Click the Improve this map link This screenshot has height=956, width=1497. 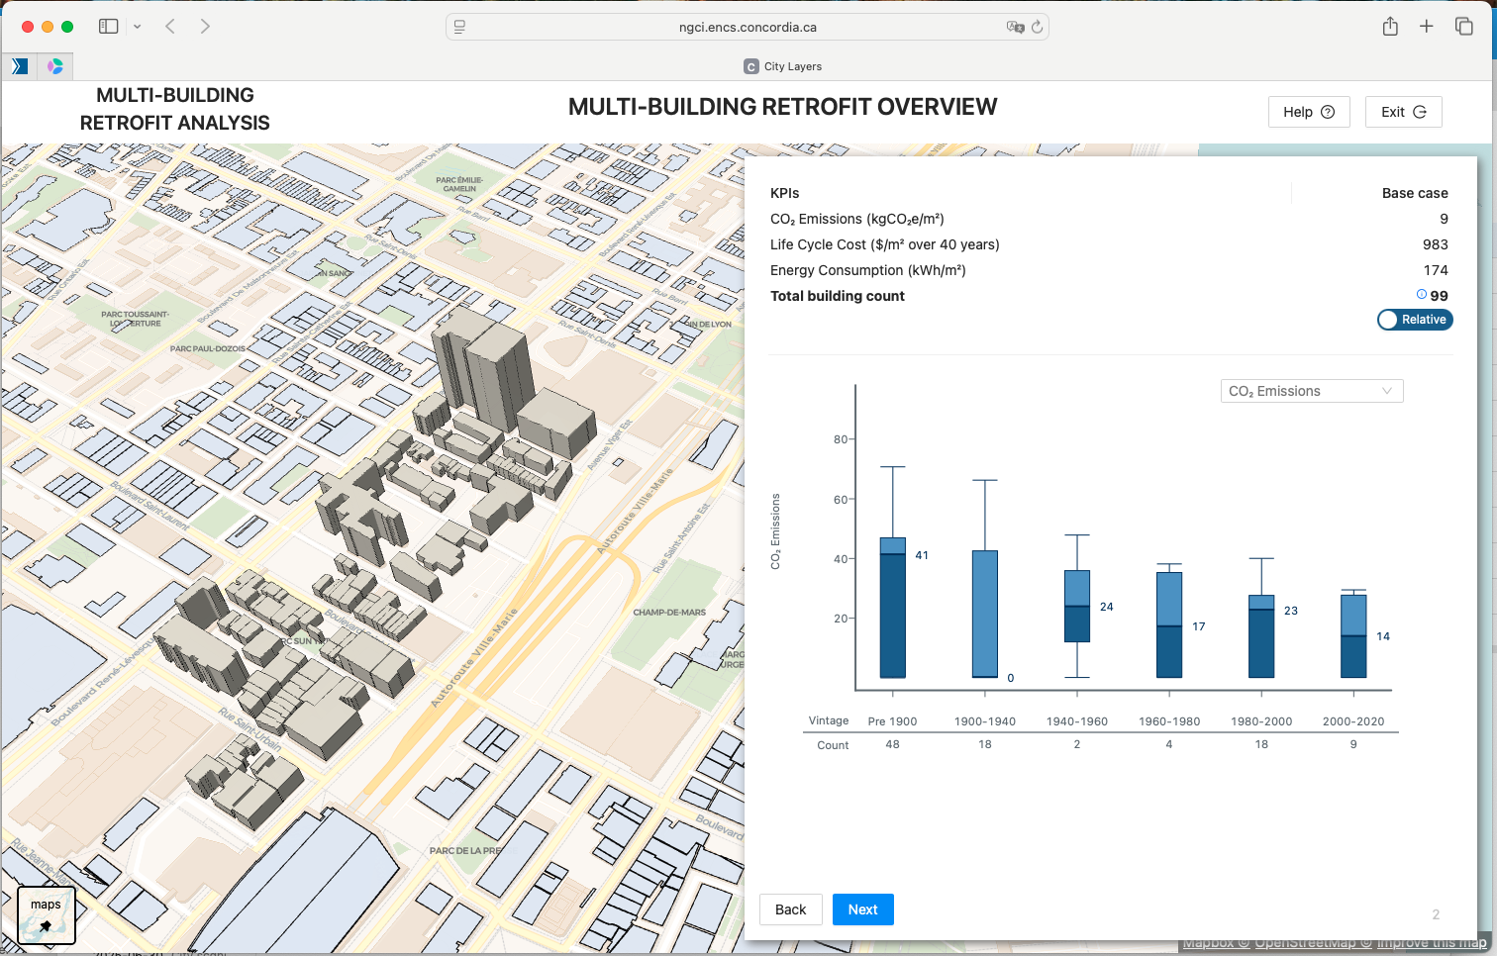(1432, 943)
